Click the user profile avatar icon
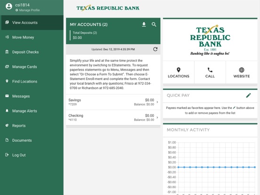260x195 pixels. [9, 7]
